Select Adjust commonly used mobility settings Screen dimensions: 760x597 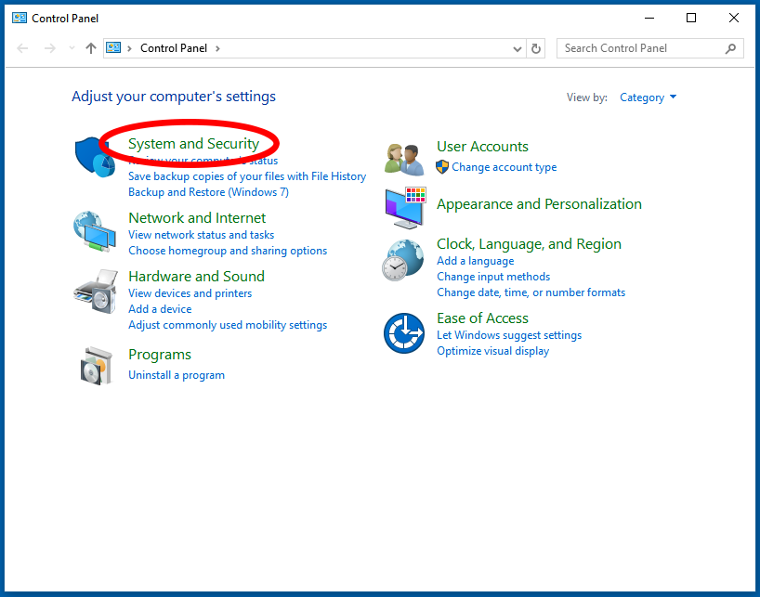coord(228,325)
